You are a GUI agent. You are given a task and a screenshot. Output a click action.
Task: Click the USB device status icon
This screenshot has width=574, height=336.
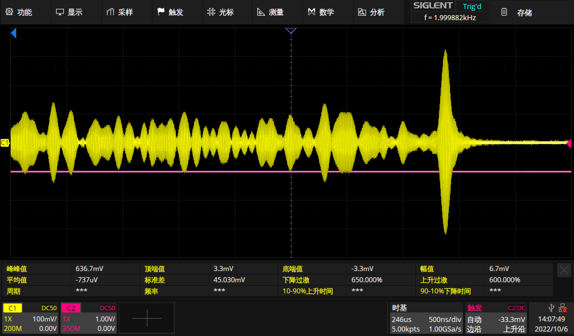click(552, 307)
